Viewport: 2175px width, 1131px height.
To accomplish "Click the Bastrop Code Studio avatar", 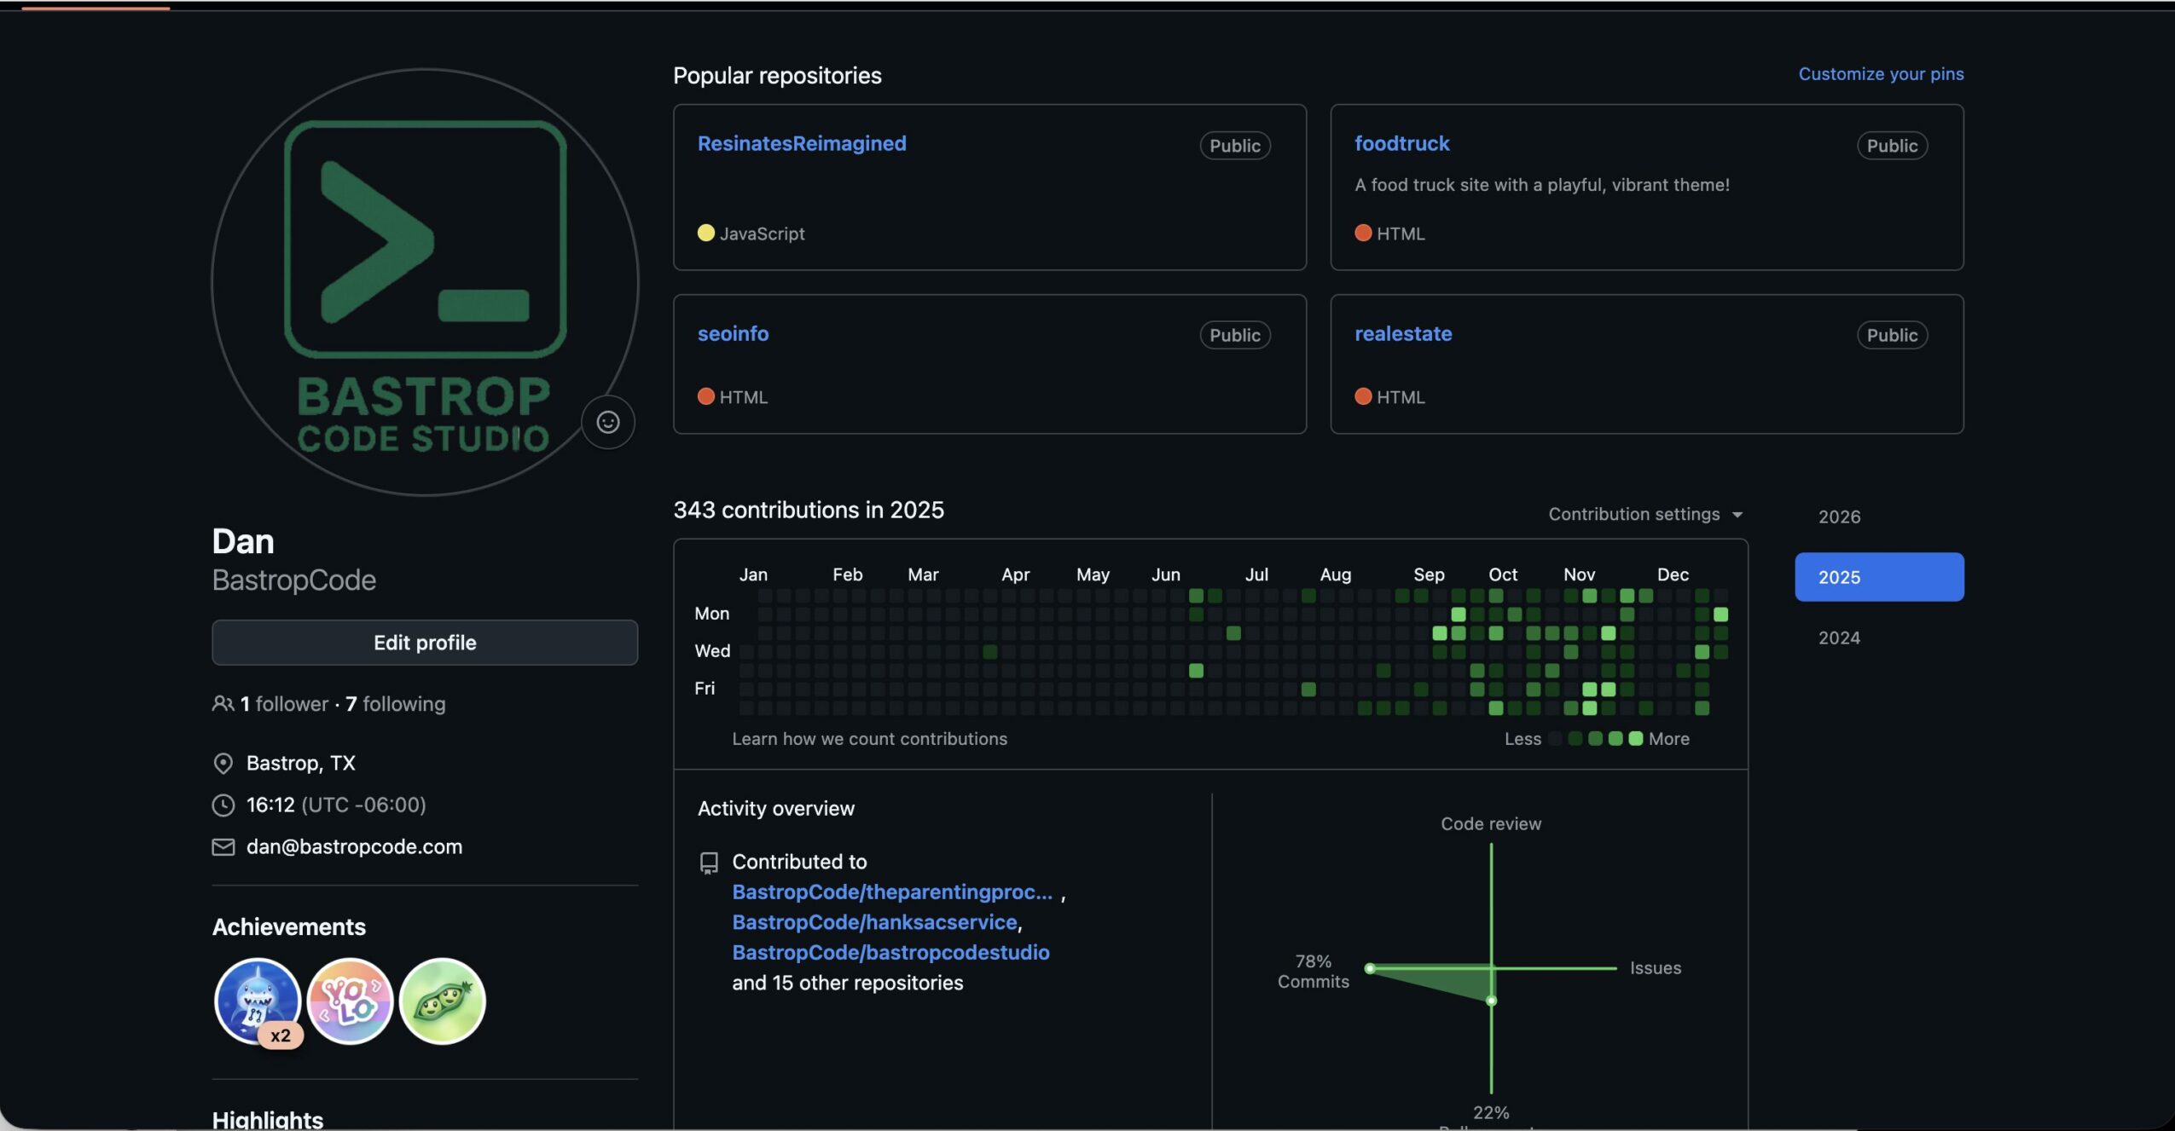I will point(424,281).
